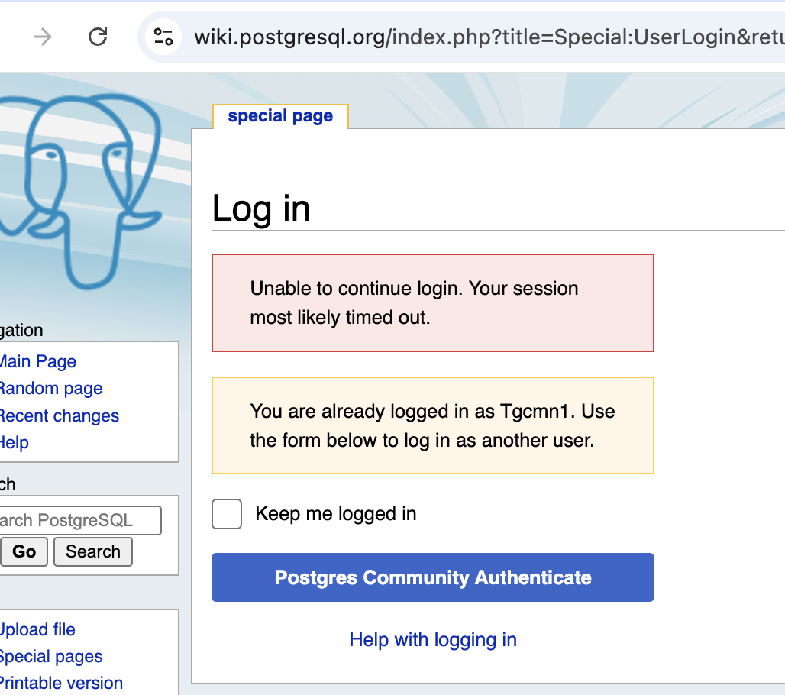Open the Help sidebar link
This screenshot has width=785, height=695.
pos(14,443)
